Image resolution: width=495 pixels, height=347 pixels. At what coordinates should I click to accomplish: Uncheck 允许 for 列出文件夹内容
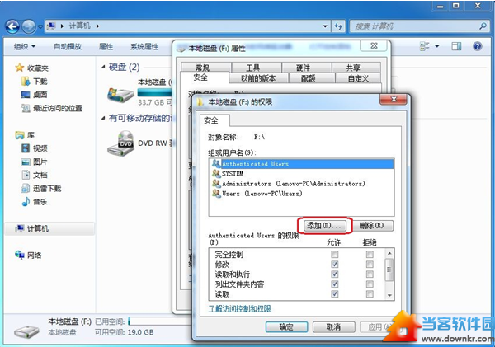[335, 284]
